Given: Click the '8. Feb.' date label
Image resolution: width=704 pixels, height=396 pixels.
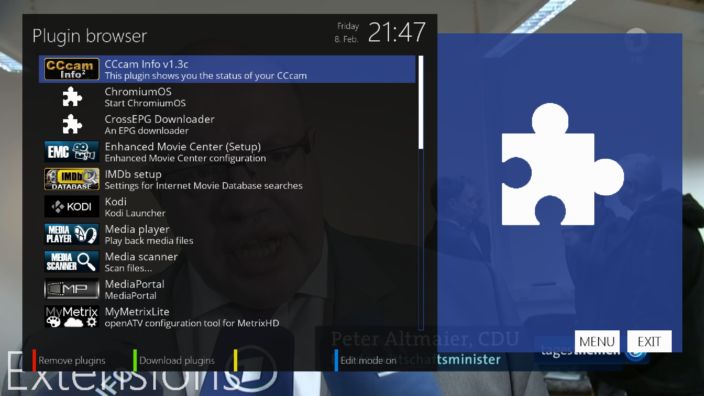Looking at the screenshot, I should coord(346,39).
